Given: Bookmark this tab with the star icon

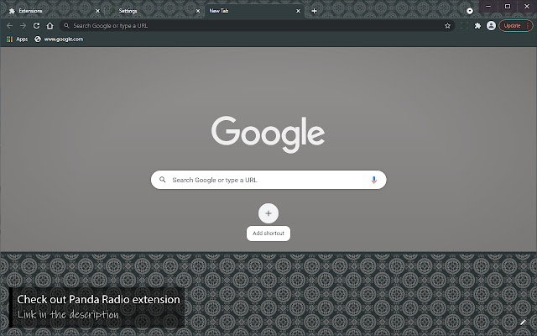Looking at the screenshot, I should [x=447, y=26].
